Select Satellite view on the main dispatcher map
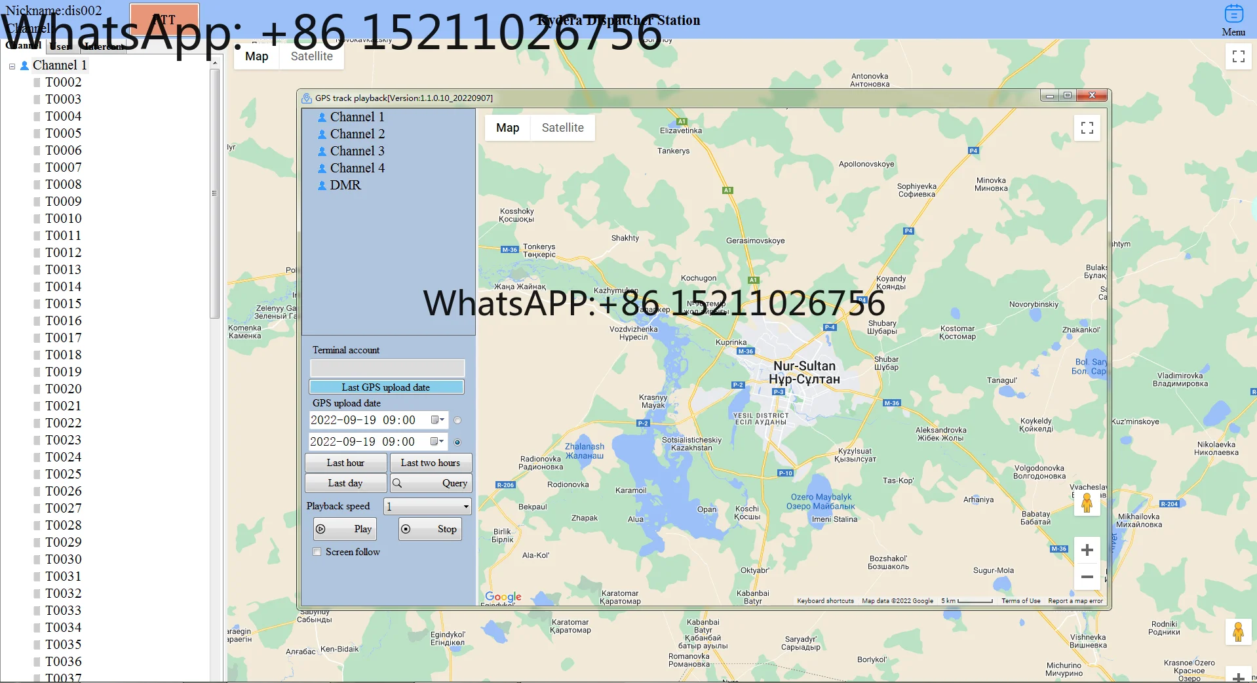 [312, 56]
